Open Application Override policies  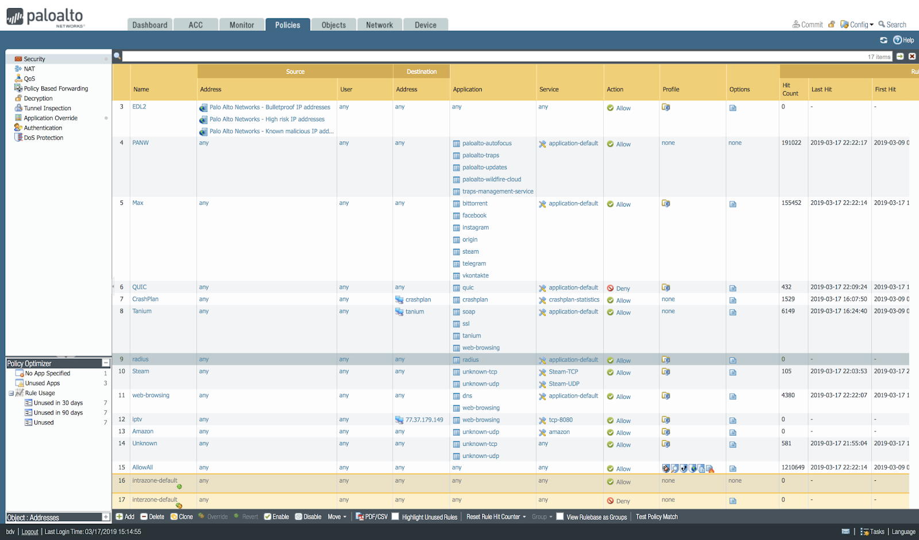coord(51,118)
